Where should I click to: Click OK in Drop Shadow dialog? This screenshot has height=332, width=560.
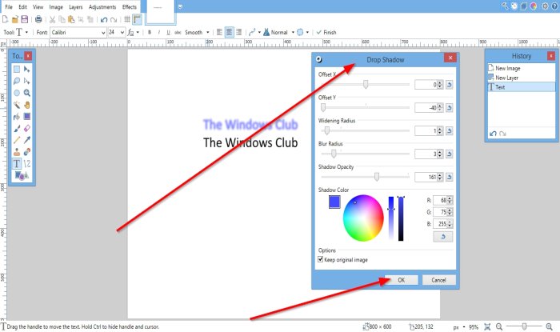402,280
